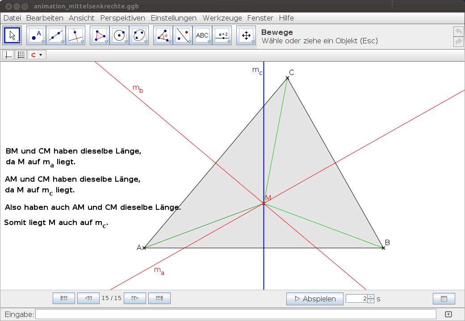
Task: Select the Reflect about line tool
Action: (x=183, y=35)
